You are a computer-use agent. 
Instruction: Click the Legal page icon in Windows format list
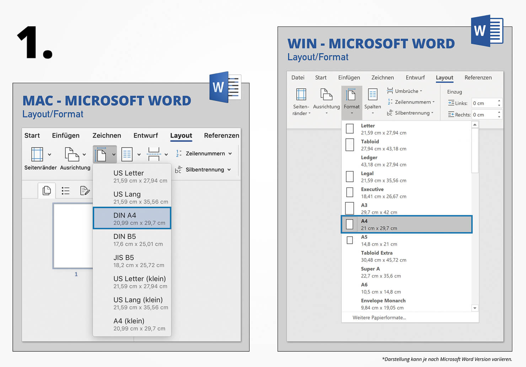pos(350,176)
